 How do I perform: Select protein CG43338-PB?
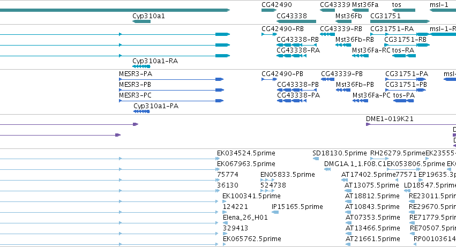point(298,85)
